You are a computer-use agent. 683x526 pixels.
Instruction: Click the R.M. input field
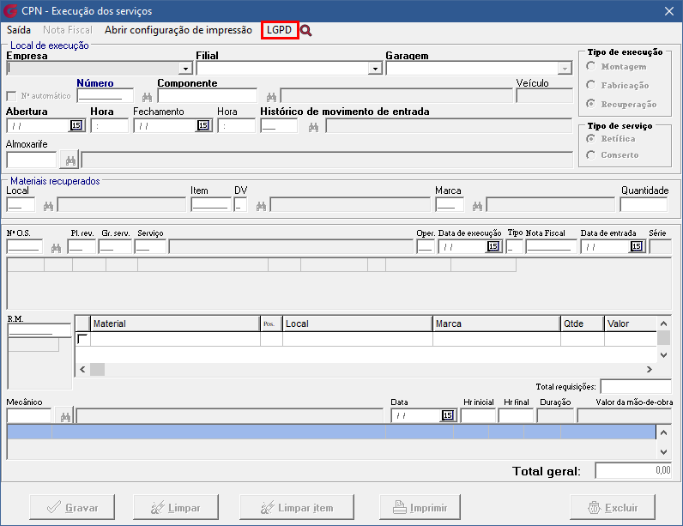coord(39,330)
